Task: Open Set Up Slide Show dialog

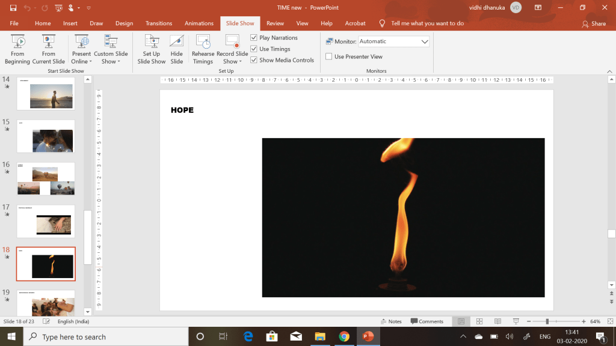Action: pos(151,49)
